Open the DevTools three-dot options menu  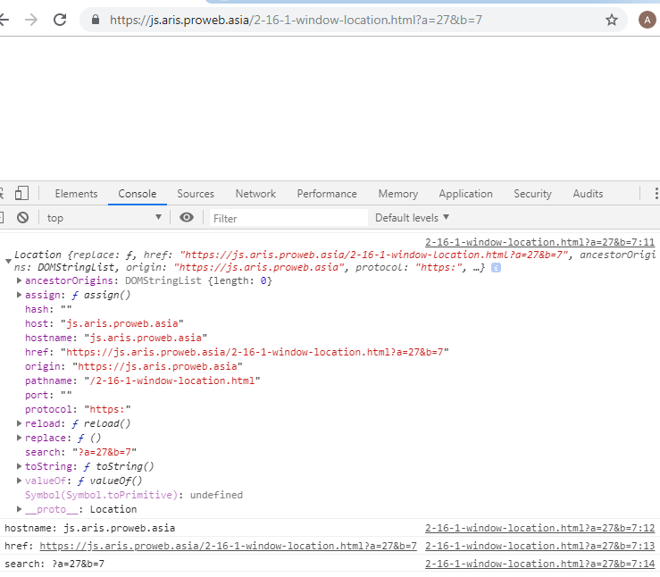click(x=656, y=194)
